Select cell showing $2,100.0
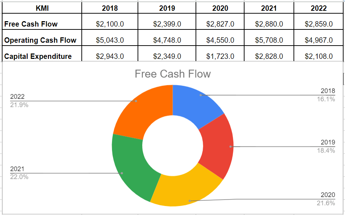 coord(110,22)
